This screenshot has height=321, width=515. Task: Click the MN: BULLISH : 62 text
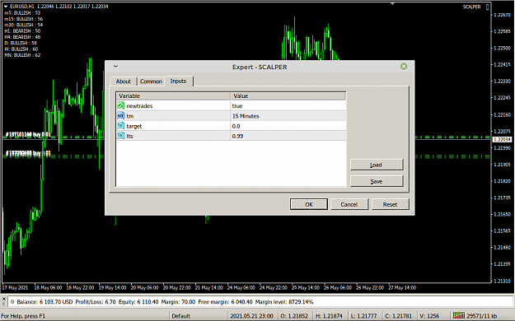(x=22, y=55)
